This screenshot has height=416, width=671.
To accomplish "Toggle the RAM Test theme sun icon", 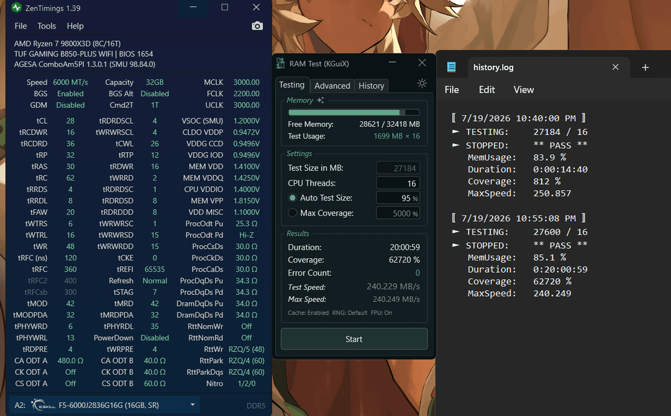I will click(421, 83).
